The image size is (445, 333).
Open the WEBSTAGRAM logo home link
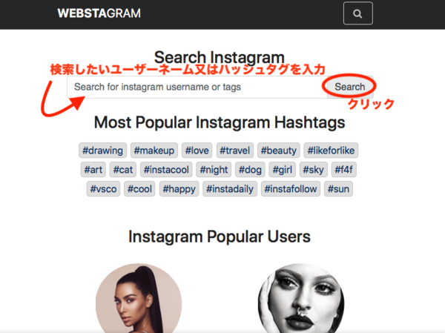point(99,13)
